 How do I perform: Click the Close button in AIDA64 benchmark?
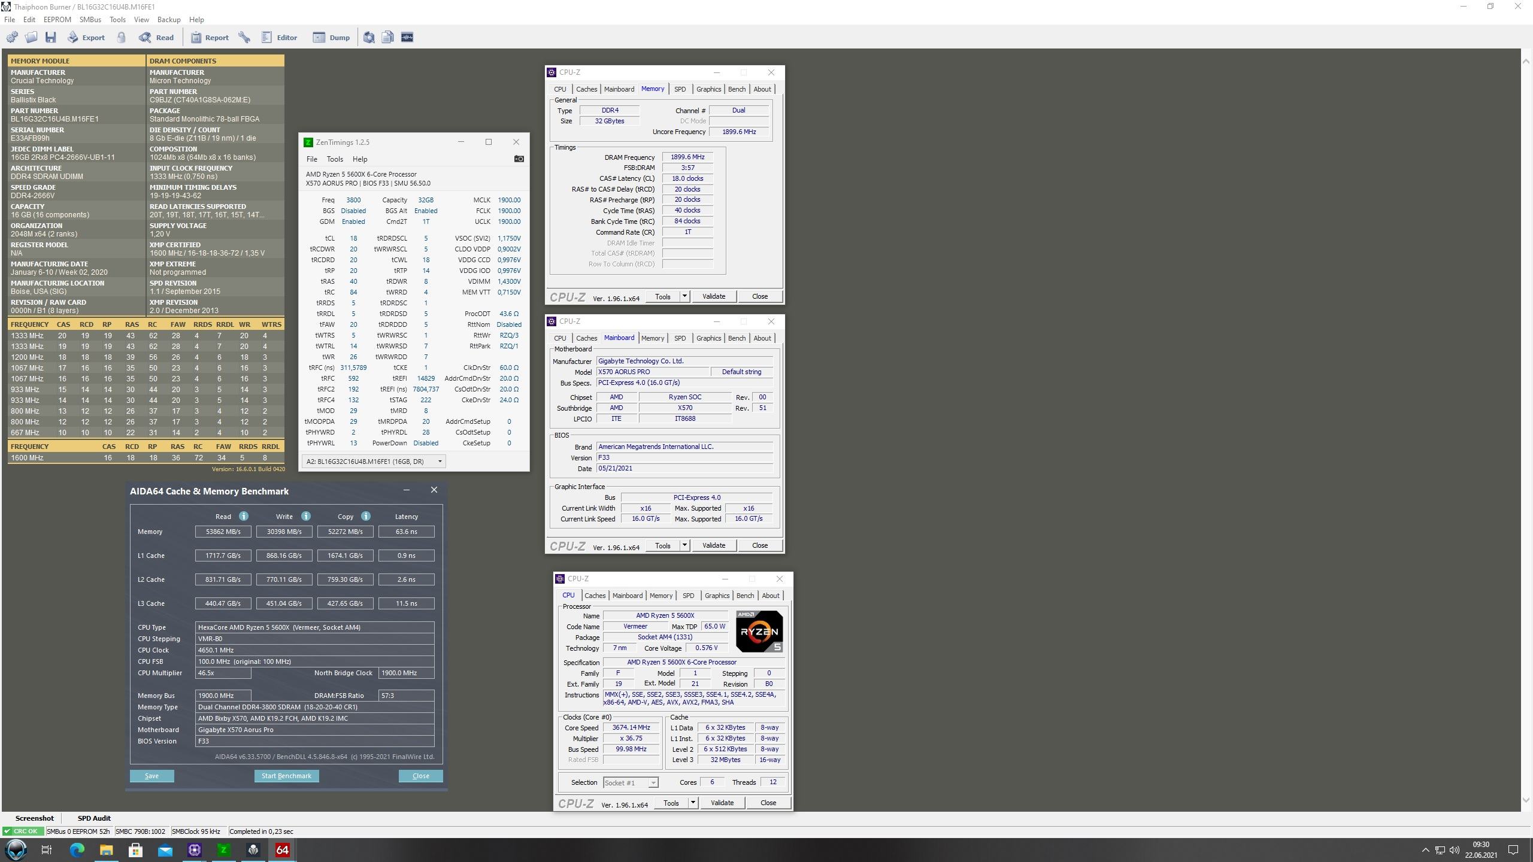pos(420,776)
